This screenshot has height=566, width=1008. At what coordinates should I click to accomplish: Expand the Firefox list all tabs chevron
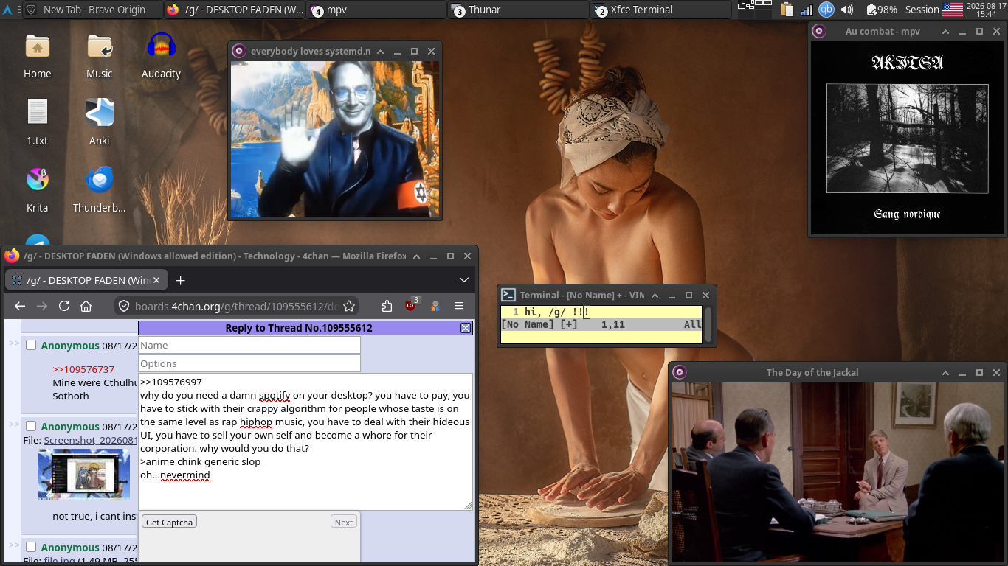pyautogui.click(x=464, y=280)
